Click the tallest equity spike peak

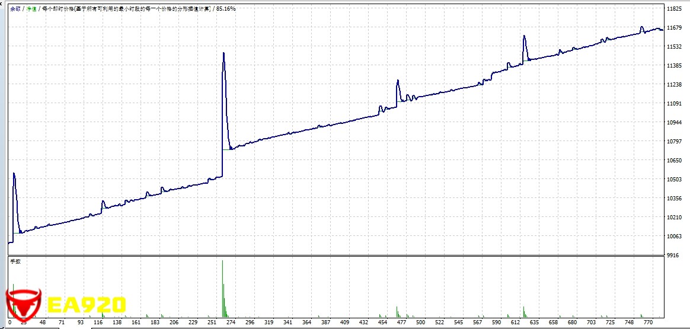(223, 53)
